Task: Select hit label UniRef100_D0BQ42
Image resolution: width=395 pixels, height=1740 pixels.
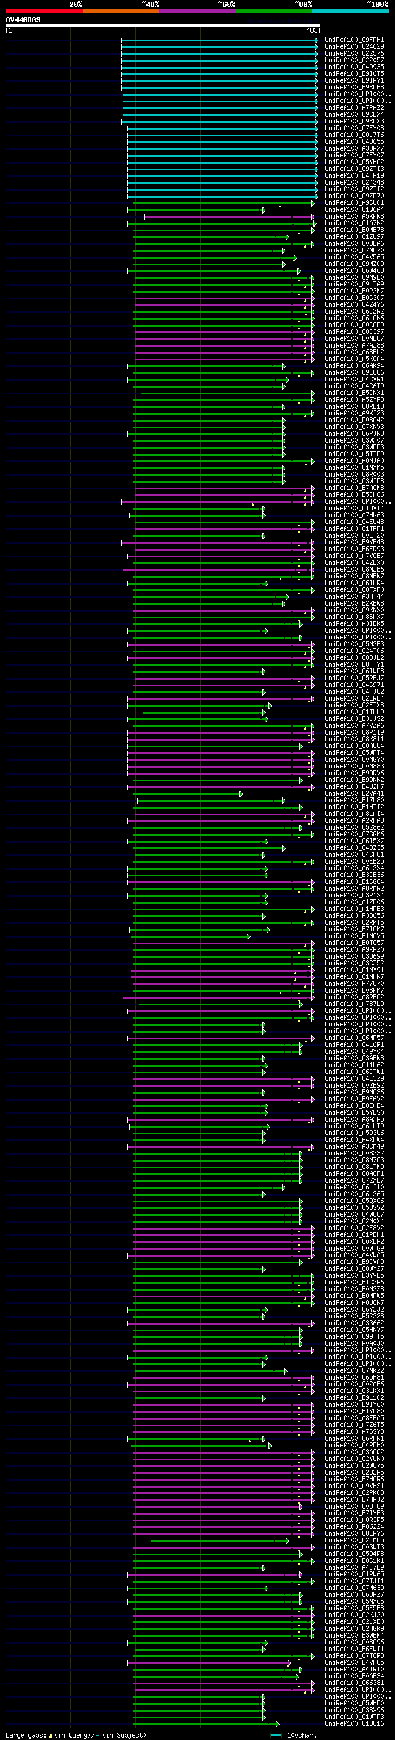Action: click(x=354, y=420)
